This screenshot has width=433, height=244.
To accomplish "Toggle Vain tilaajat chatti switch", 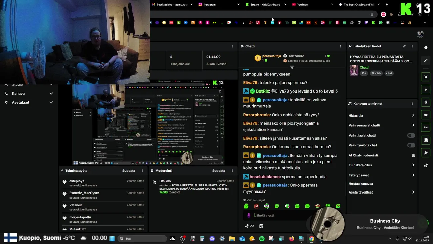I will [411, 135].
